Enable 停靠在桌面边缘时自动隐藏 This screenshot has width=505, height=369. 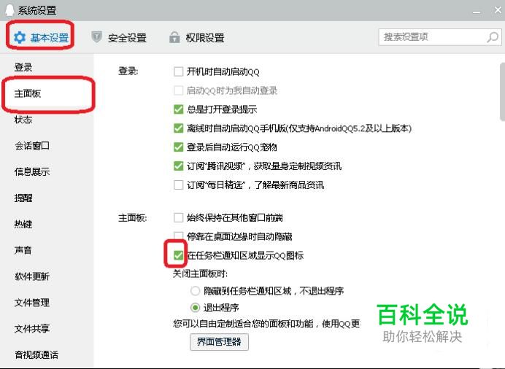coord(178,236)
